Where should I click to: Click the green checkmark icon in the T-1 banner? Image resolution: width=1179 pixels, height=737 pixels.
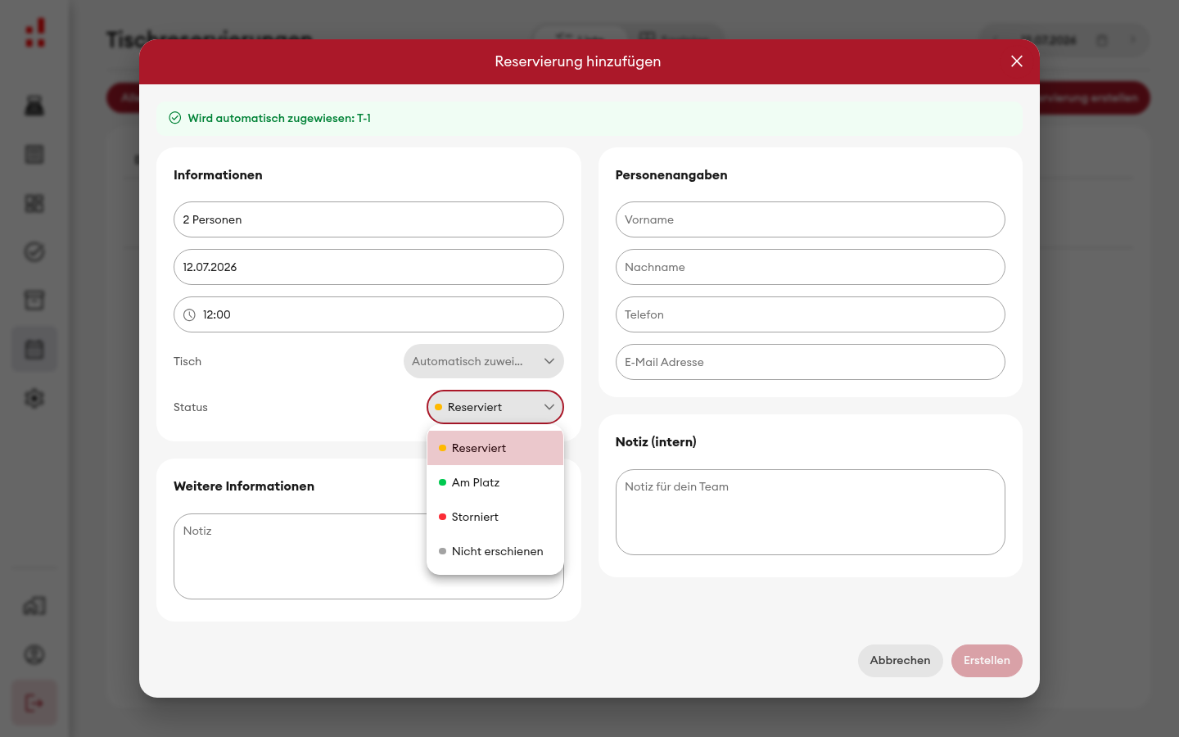coord(174,118)
